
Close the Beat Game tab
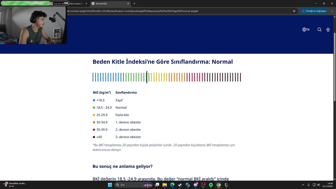coord(86,4)
